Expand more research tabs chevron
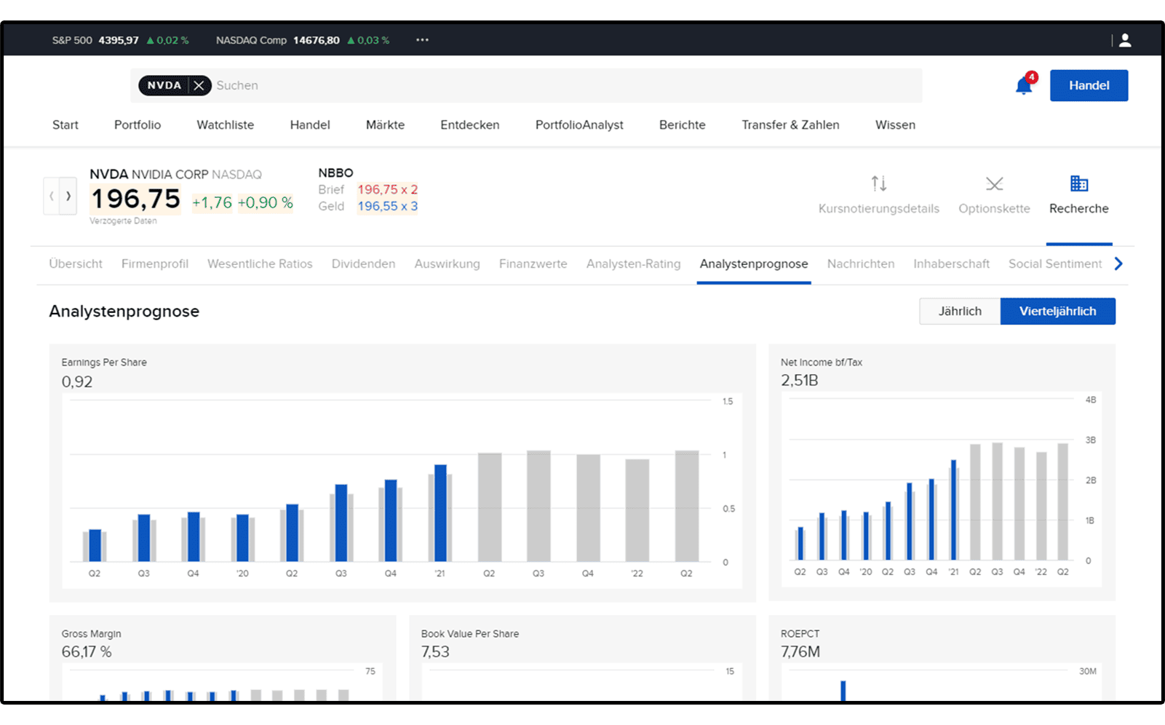The width and height of the screenshot is (1165, 725). 1118,264
